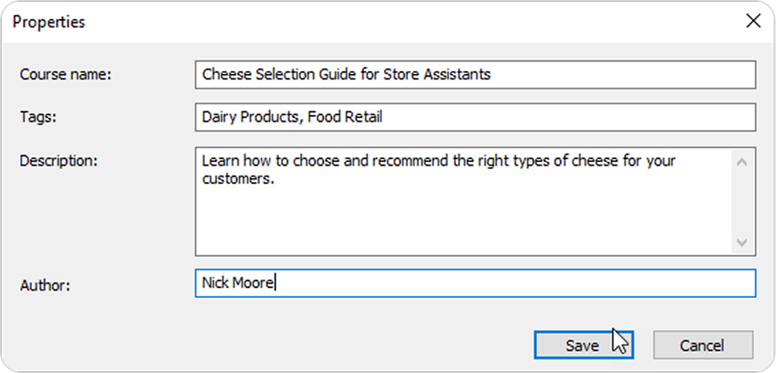Click the Description scrollbar track
This screenshot has height=373, width=776.
[742, 203]
